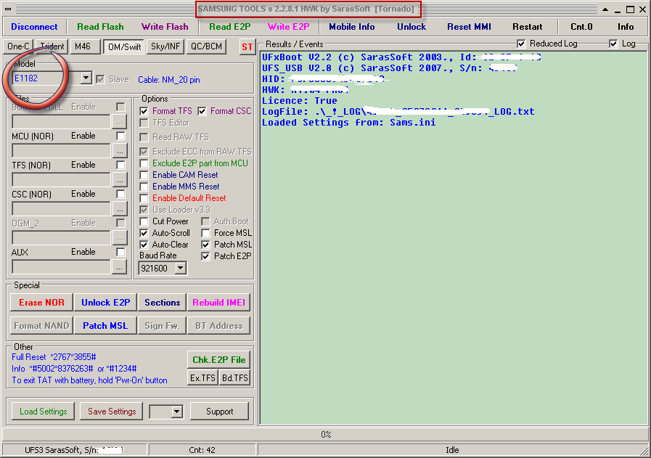This screenshot has width=651, height=458.
Task: Open the window system menu icon
Action: coord(8,9)
